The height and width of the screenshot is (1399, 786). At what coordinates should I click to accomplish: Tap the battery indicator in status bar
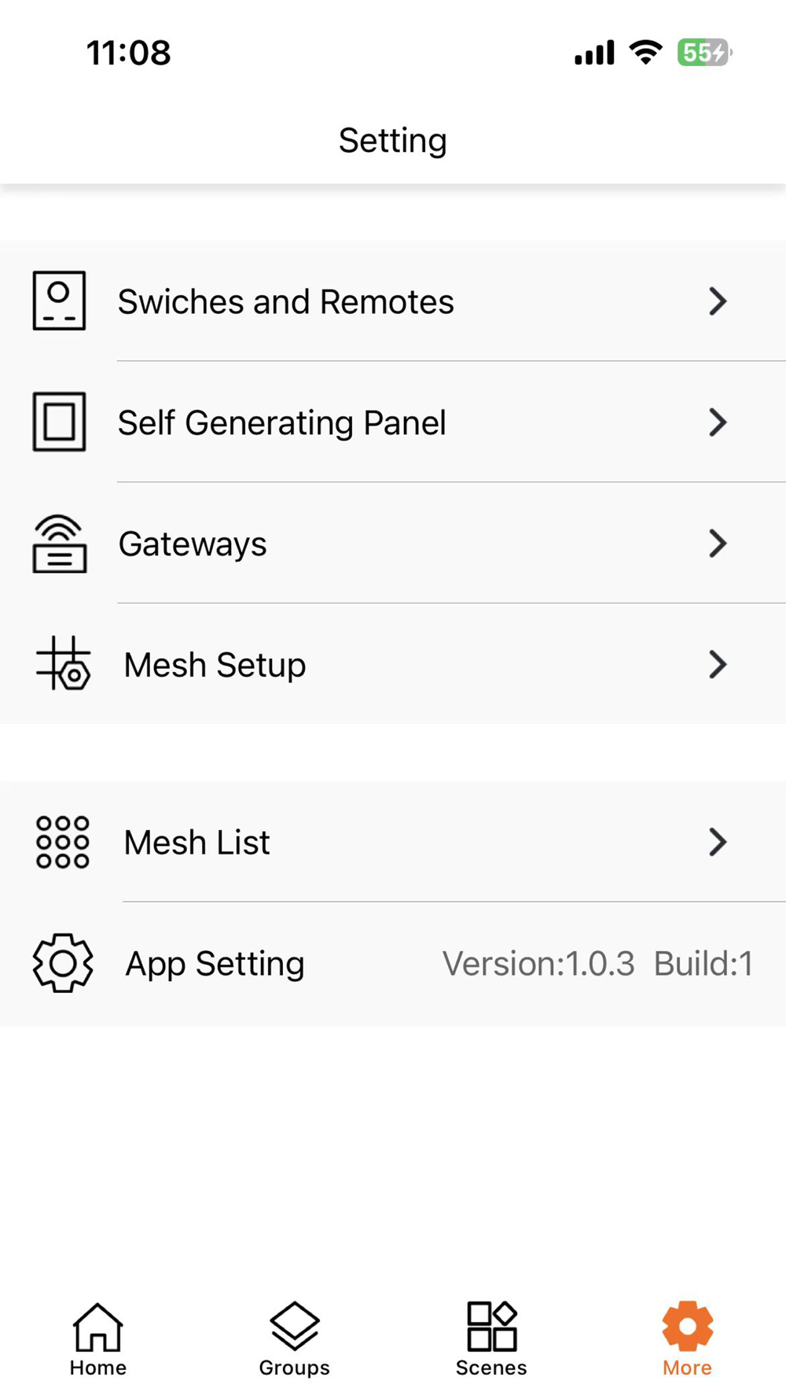pyautogui.click(x=703, y=53)
